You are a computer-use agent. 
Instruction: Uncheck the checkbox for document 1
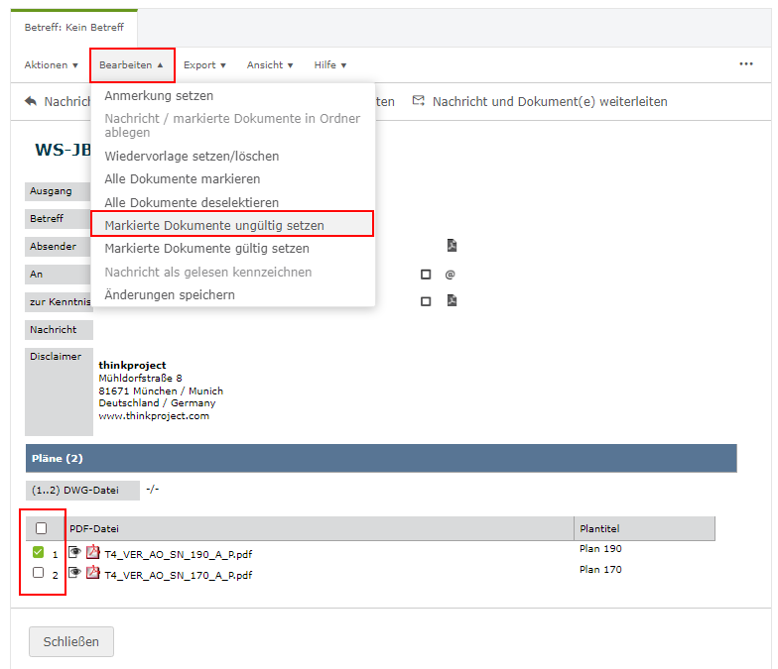(38, 553)
